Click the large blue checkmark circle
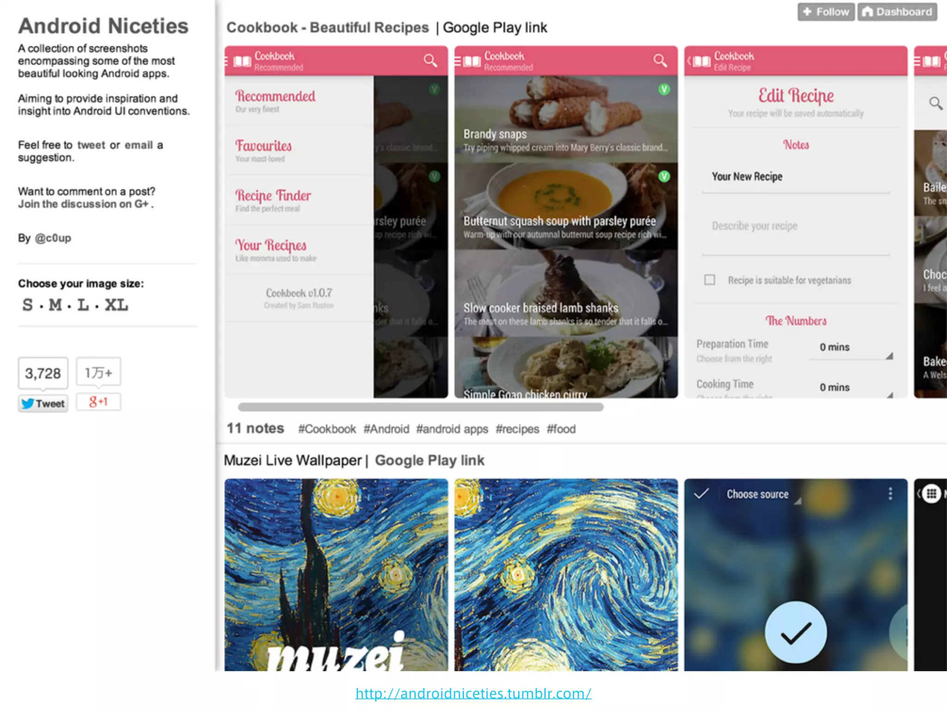The width and height of the screenshot is (947, 710). [x=795, y=632]
